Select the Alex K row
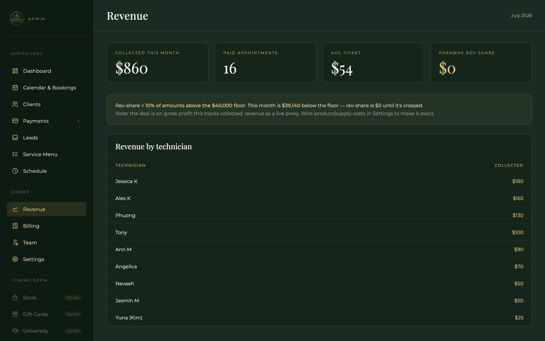Screen dimensions: 545x341 point(319,198)
